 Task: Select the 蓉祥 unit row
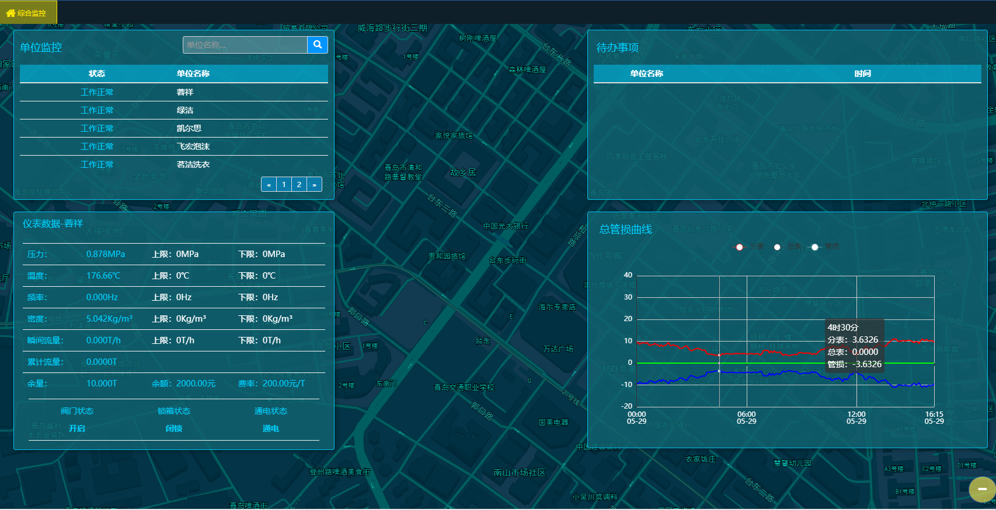coord(185,92)
